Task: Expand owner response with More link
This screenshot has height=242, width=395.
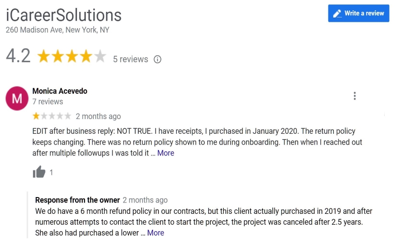Action: click(x=156, y=233)
